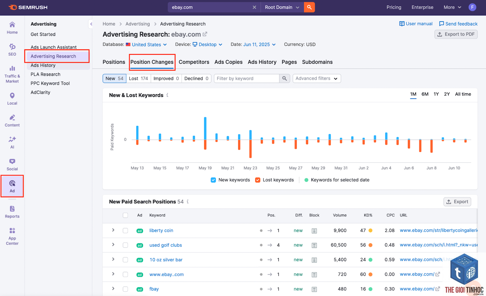Screen dimensions: 486x296
Task: Expand the 10 oz silver bar row
Action: pos(113,259)
